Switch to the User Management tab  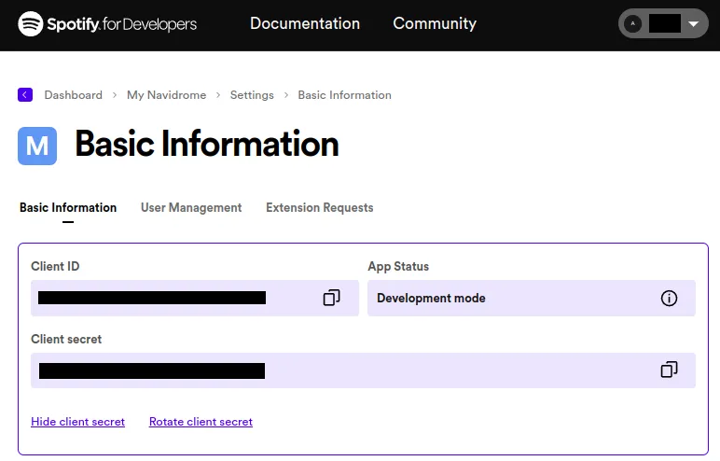(x=191, y=208)
